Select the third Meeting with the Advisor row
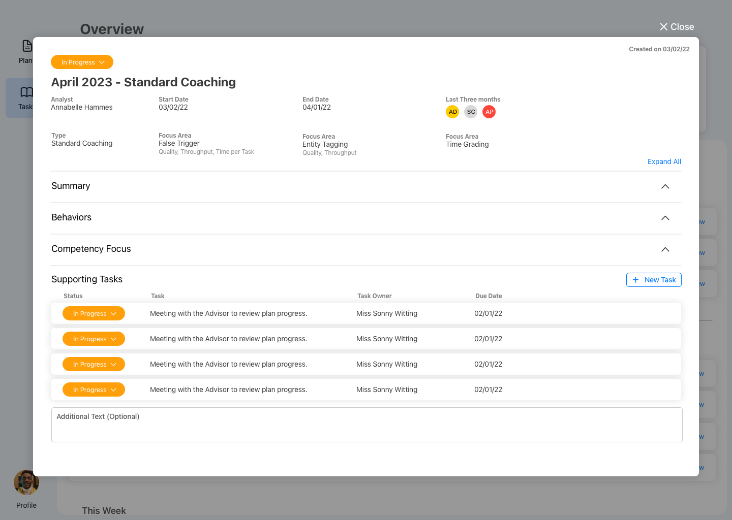Viewport: 732px width, 520px height. (x=229, y=364)
